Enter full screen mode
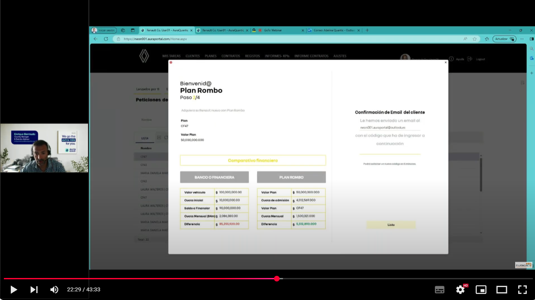The width and height of the screenshot is (535, 300). [x=522, y=290]
